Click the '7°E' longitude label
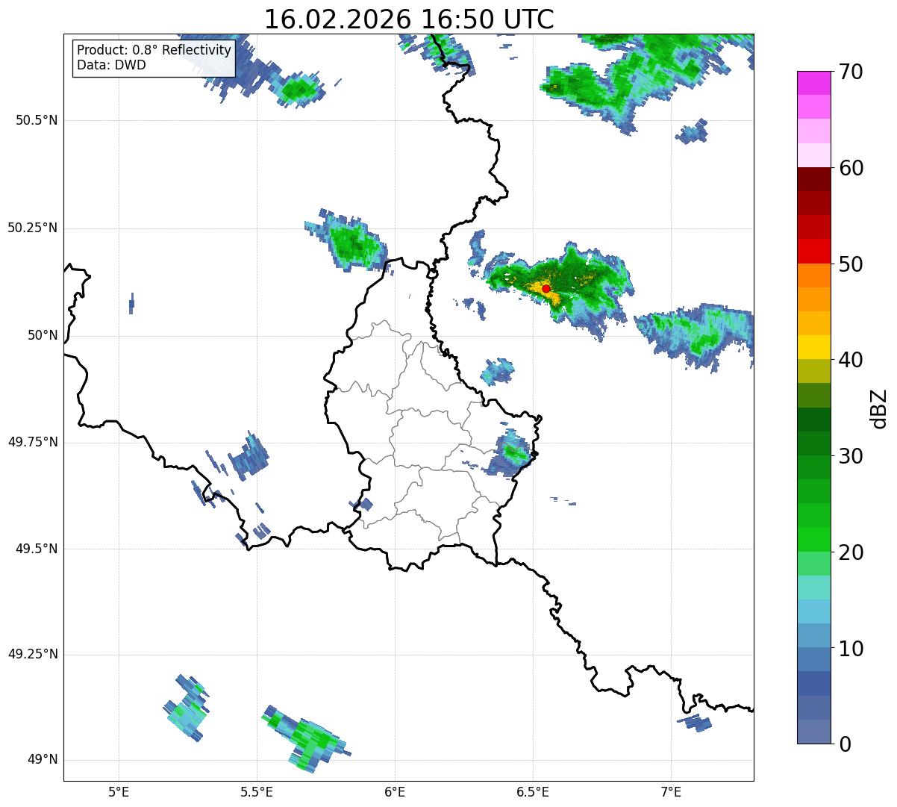The height and width of the screenshot is (807, 897). 671,791
